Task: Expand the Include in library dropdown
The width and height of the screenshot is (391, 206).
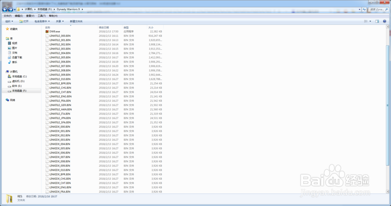Action: [42, 21]
